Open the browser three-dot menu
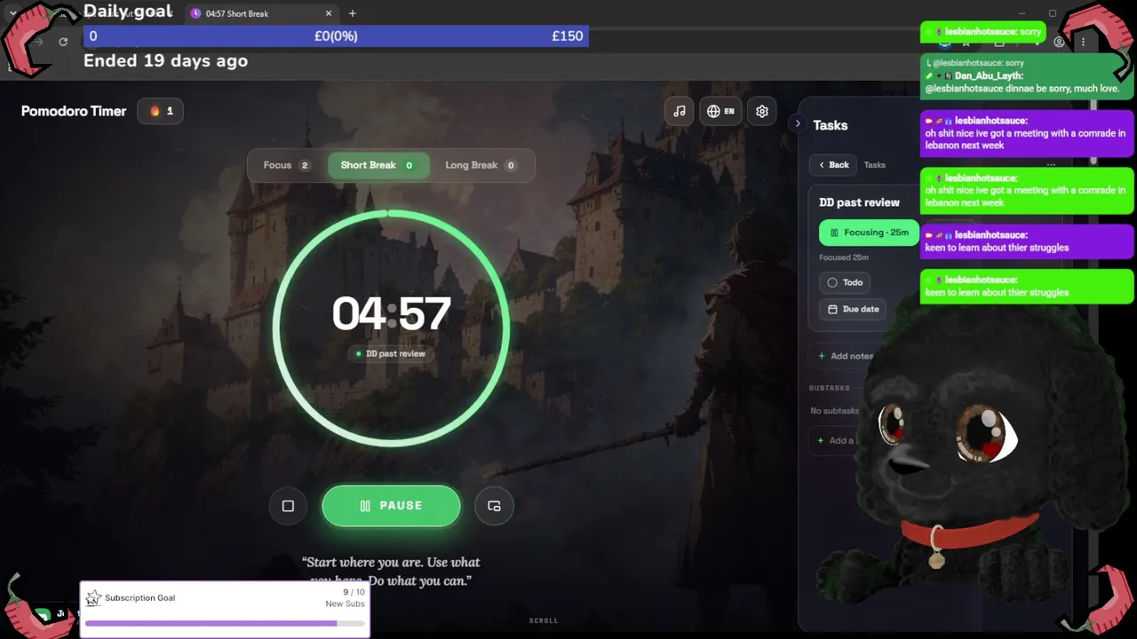Image resolution: width=1137 pixels, height=639 pixels. coord(1083,42)
